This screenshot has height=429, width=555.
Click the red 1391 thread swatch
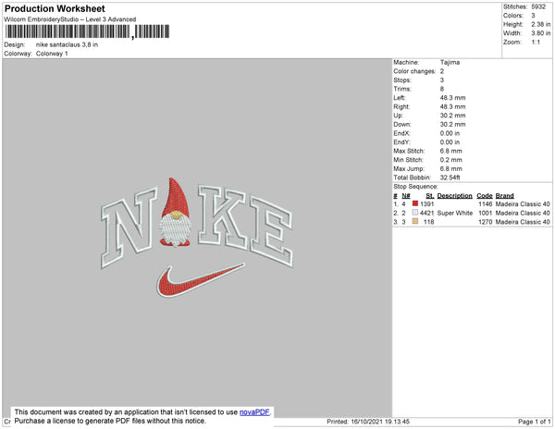click(x=415, y=203)
